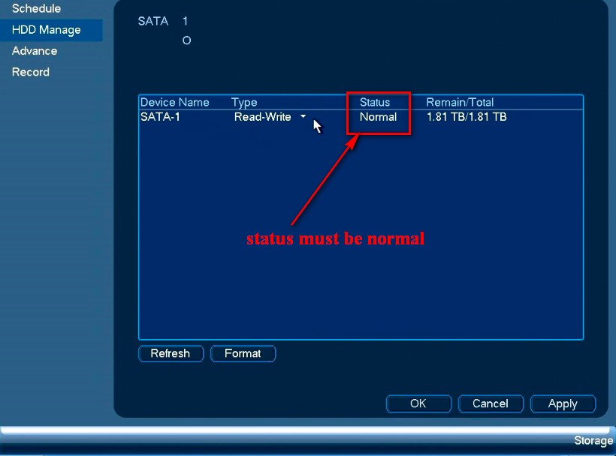616x456 pixels.
Task: Click the Read-Write type value
Action: [x=262, y=117]
